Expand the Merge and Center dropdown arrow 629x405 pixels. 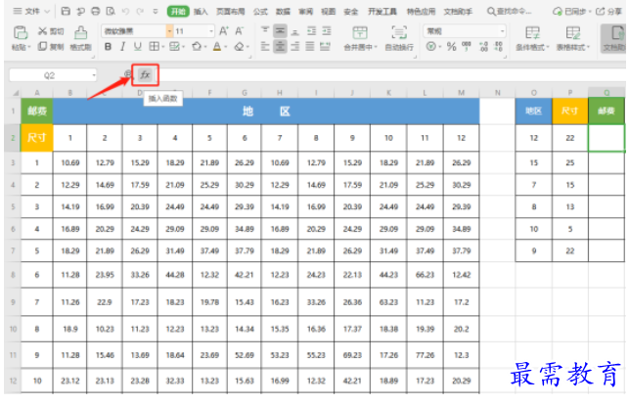pos(376,47)
